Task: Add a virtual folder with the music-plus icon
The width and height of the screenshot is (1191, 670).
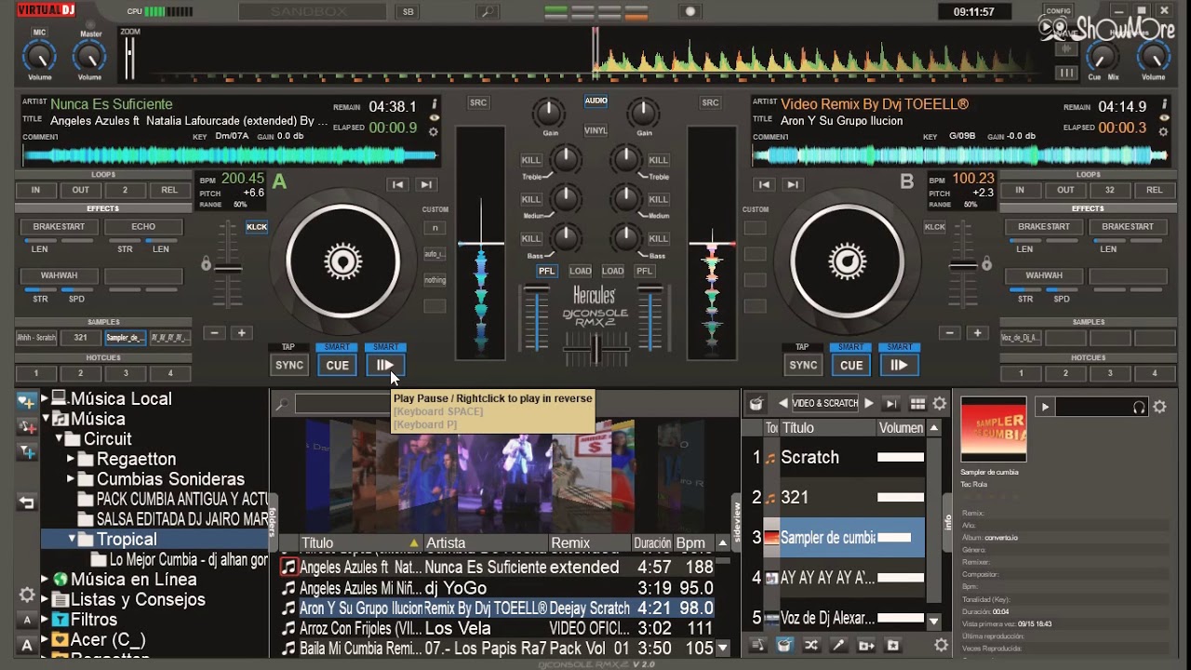Action: tap(27, 427)
